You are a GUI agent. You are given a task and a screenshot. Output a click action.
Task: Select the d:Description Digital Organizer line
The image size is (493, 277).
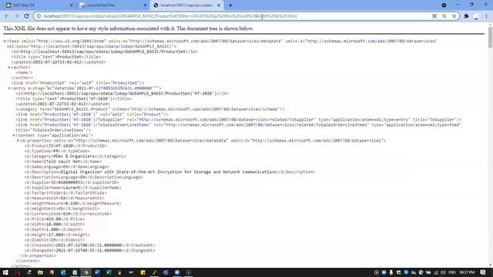(169, 172)
